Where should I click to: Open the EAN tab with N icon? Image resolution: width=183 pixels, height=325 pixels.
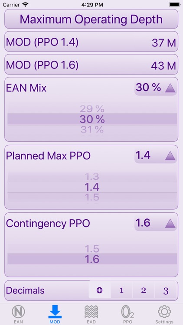(x=18, y=315)
